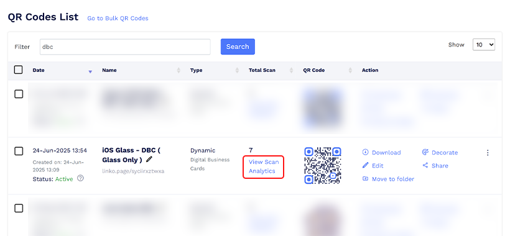The image size is (510, 236).
Task: Click the 24-Jun-2025 13:54 date text
Action: point(60,150)
